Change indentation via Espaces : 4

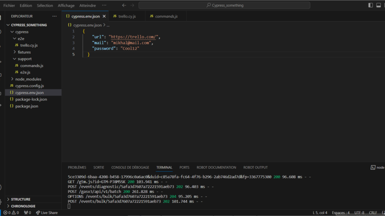click(341, 213)
